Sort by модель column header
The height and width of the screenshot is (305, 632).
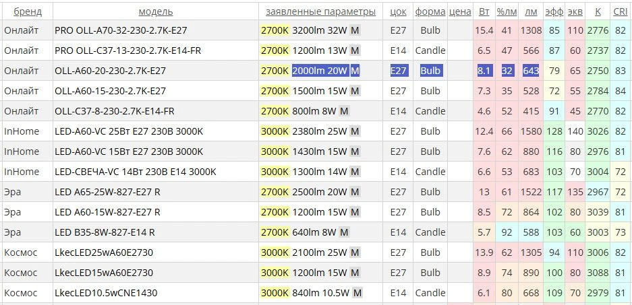(156, 12)
